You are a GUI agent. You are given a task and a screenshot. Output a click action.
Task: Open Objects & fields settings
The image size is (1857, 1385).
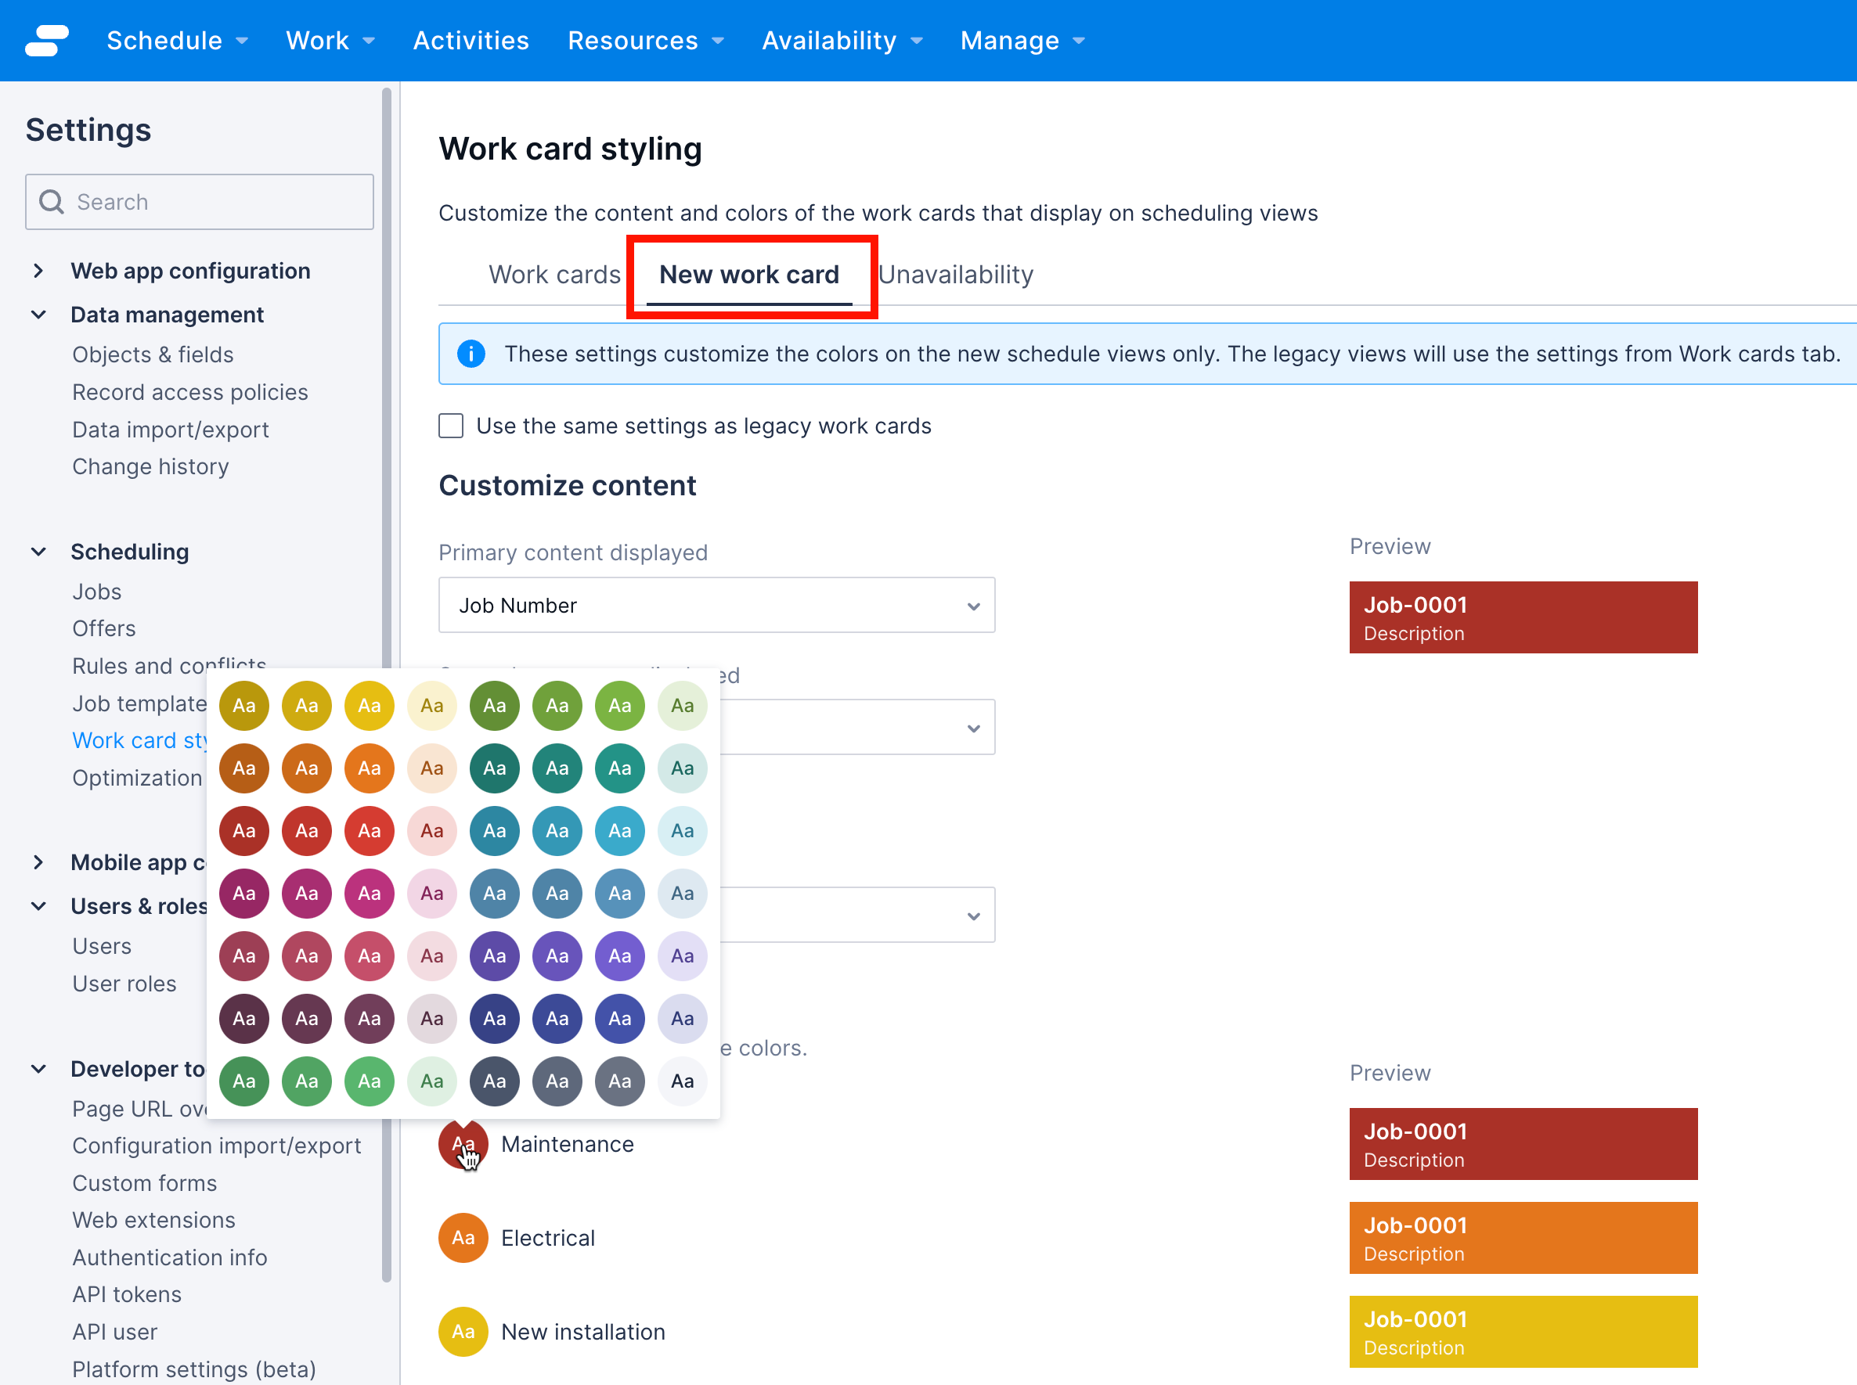153,354
